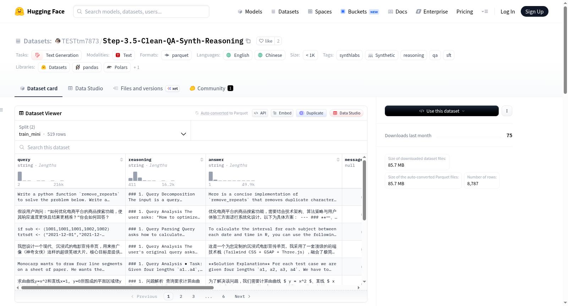Image resolution: width=568 pixels, height=306 pixels.
Task: Select the pandas library tag
Action: coord(87,67)
